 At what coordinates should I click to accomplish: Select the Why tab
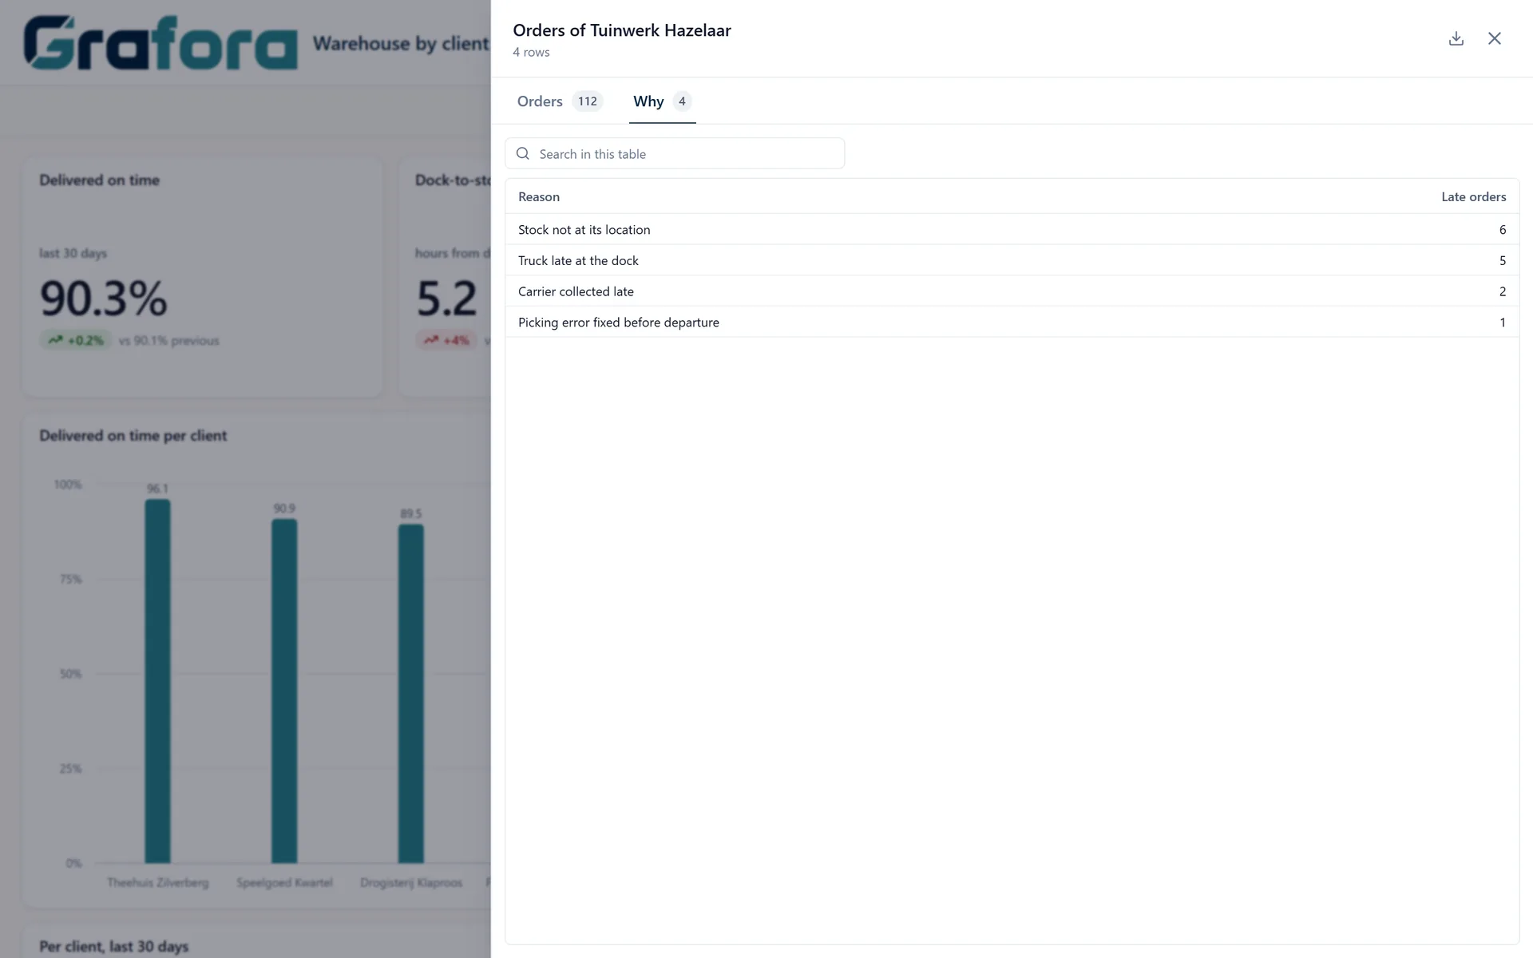662,101
